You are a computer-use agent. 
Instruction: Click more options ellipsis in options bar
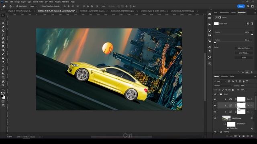tap(104, 6)
